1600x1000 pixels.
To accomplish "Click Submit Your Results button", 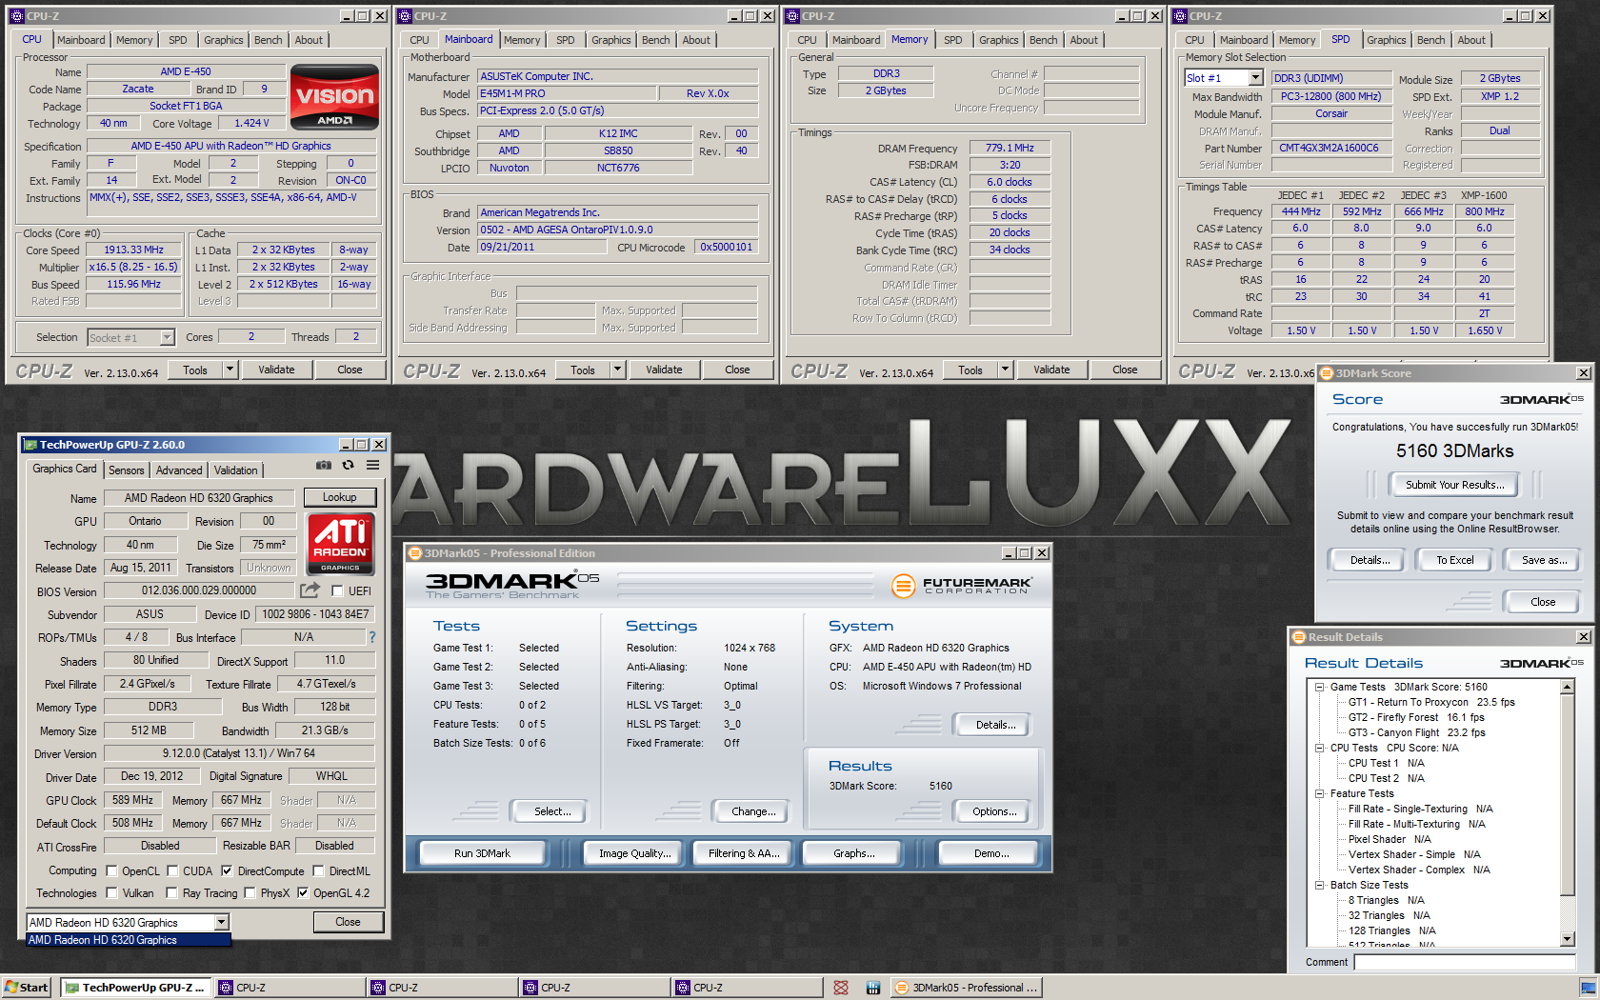I will click(x=1455, y=485).
